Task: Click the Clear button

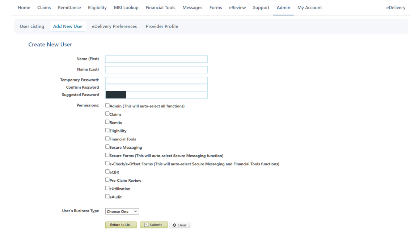Action: (180, 225)
